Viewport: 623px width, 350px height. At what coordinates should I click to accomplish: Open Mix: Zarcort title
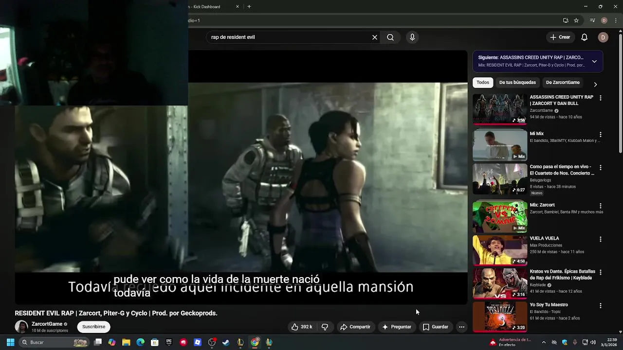[x=542, y=205]
